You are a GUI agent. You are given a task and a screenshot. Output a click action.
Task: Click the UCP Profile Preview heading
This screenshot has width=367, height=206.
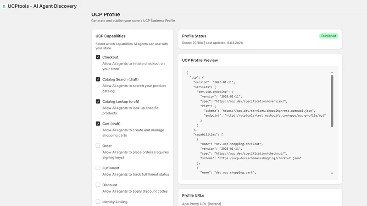(200, 60)
